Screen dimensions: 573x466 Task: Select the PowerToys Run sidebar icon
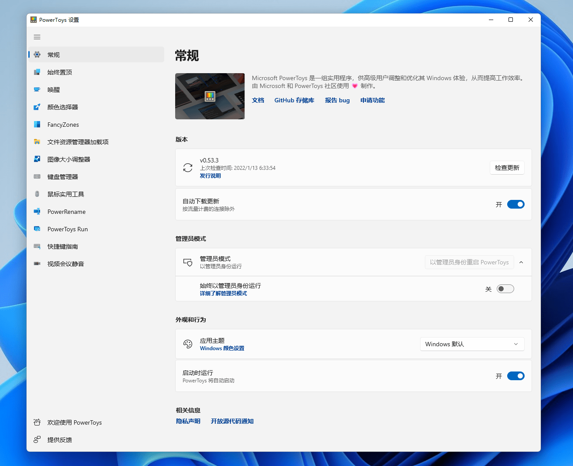(37, 229)
